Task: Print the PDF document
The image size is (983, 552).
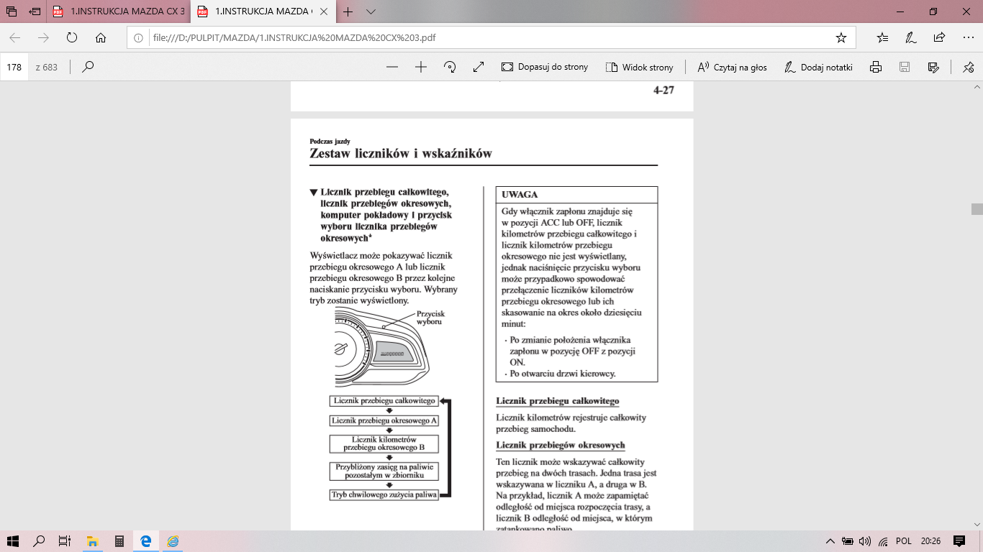Action: pyautogui.click(x=876, y=67)
